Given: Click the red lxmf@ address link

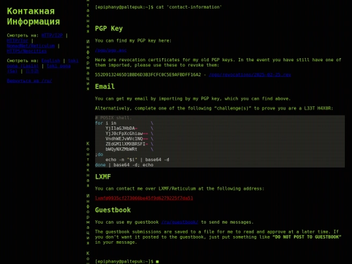Looking at the screenshot, I should [144, 198].
